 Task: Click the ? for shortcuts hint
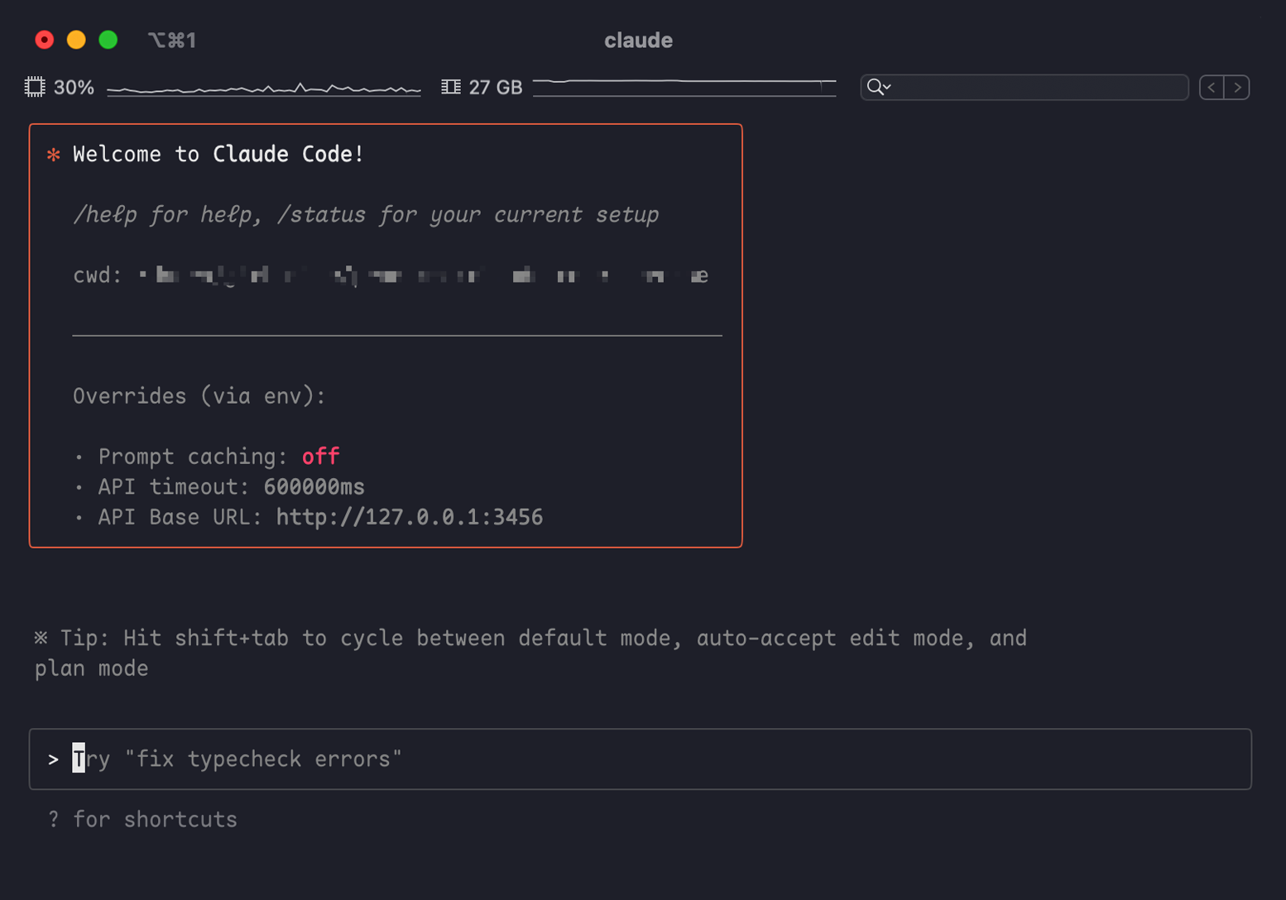142,820
